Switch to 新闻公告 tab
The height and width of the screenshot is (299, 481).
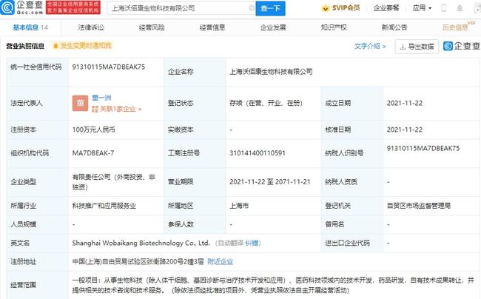pos(394,27)
